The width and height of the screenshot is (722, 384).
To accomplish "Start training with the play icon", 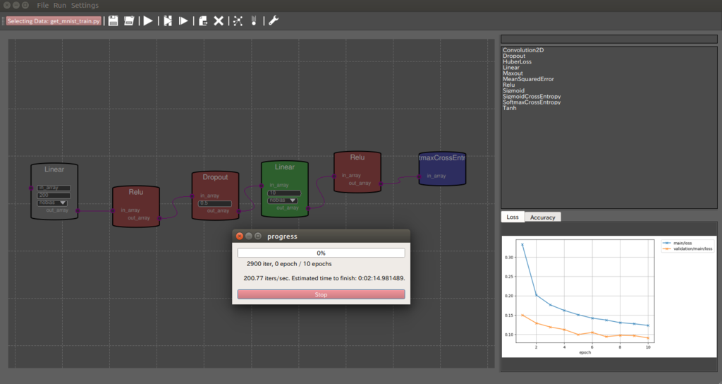I will 148,20.
